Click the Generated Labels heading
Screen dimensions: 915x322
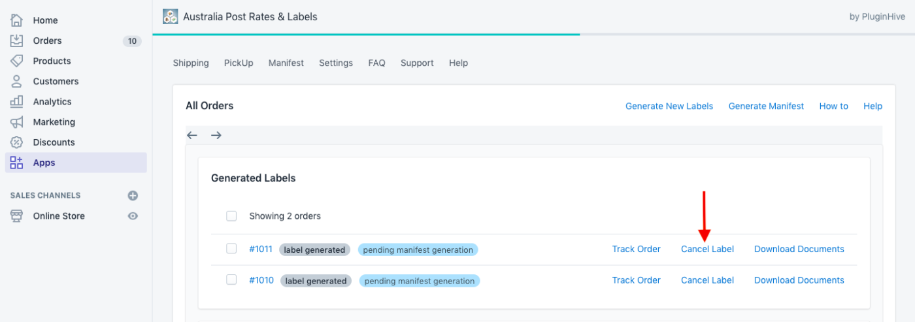(x=253, y=178)
